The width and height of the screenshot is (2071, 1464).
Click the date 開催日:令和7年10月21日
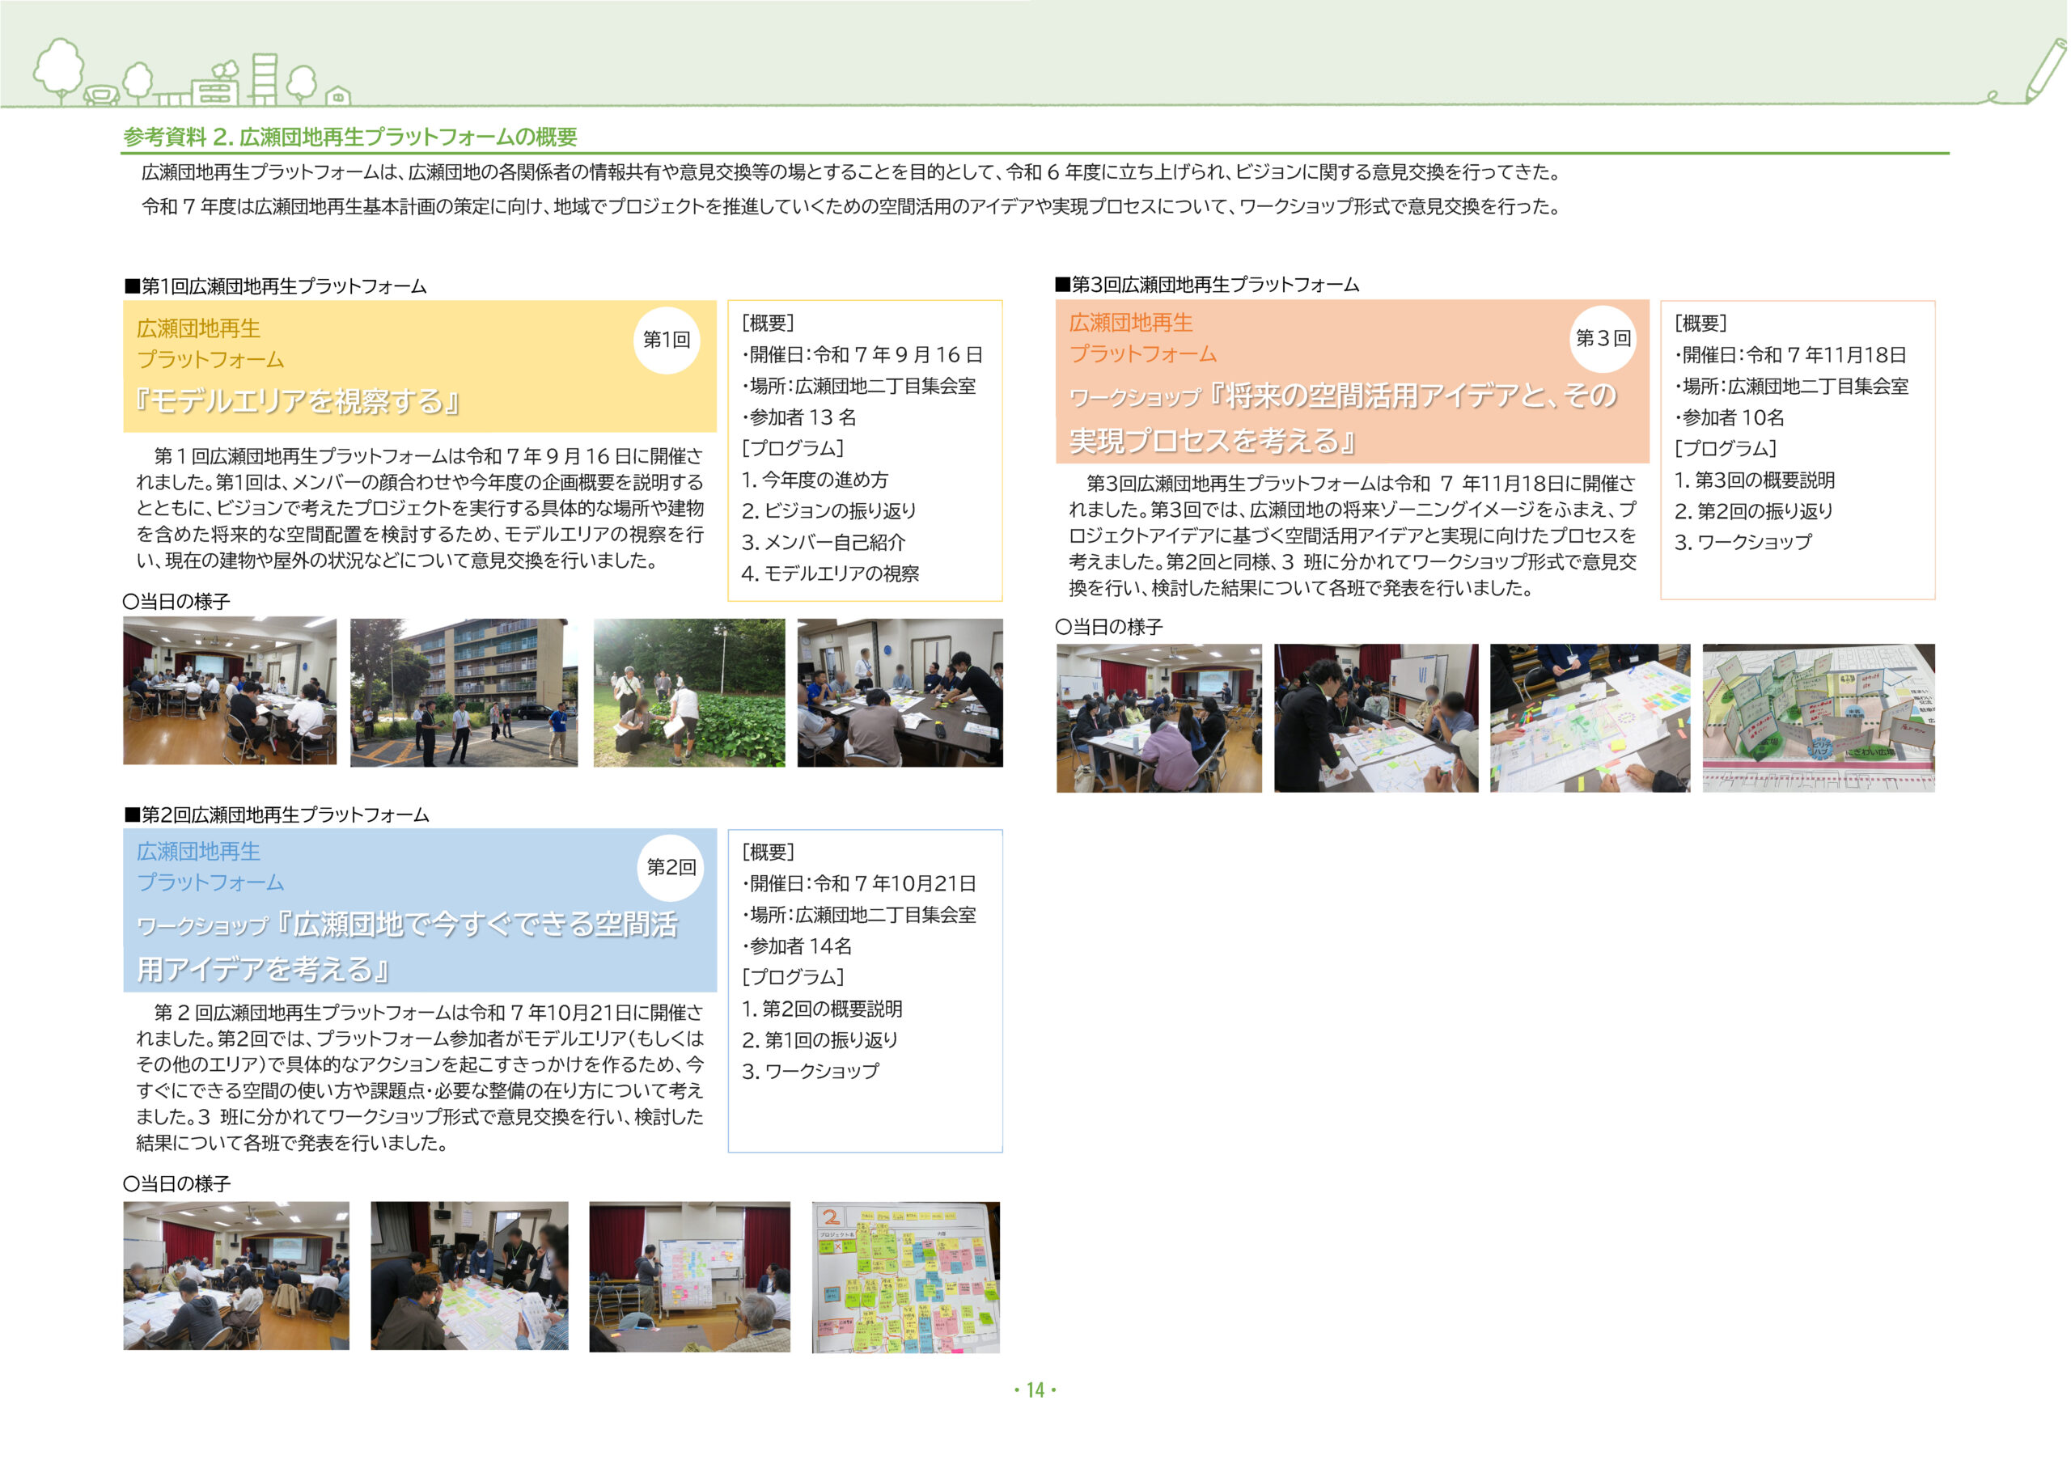860,883
